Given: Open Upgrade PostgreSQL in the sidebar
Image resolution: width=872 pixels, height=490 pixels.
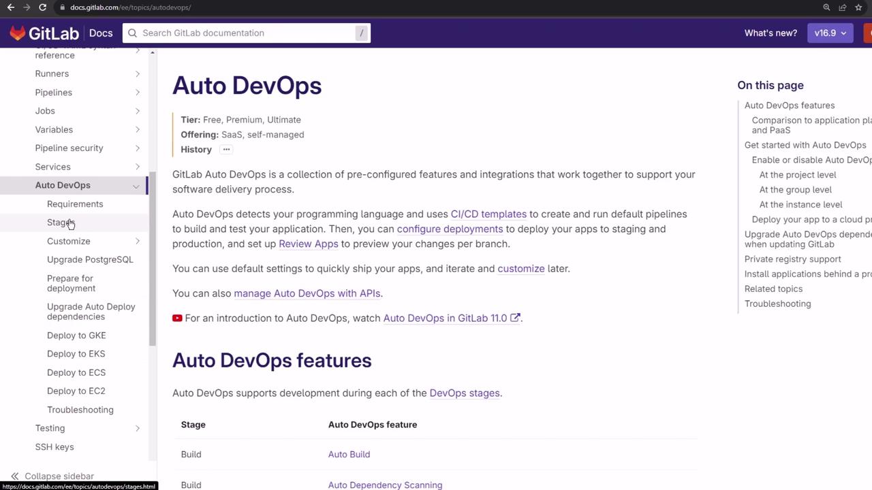Looking at the screenshot, I should pyautogui.click(x=90, y=259).
